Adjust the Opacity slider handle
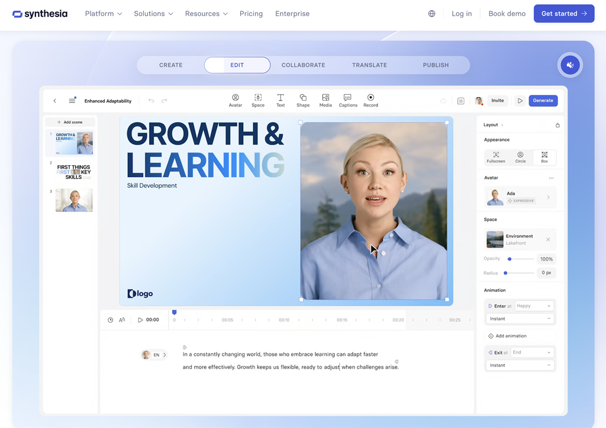 pos(510,259)
